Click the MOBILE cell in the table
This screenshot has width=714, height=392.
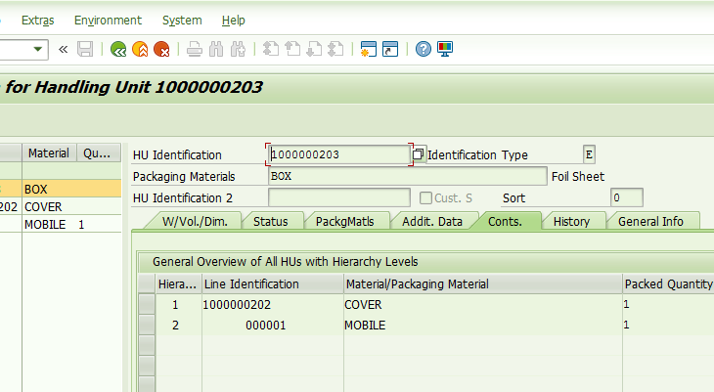[x=482, y=325]
